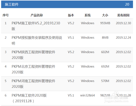The image size is (136, 106).
Task: Click serial number 1
Action: [6, 23]
